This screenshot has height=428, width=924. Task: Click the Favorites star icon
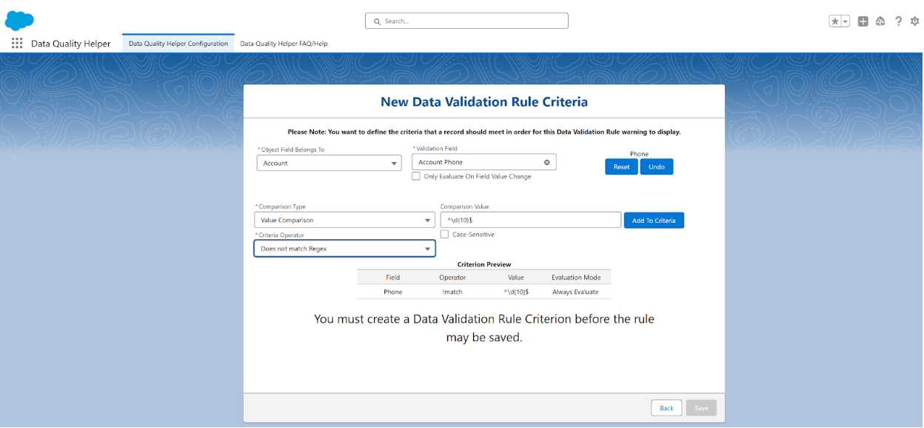click(x=835, y=21)
